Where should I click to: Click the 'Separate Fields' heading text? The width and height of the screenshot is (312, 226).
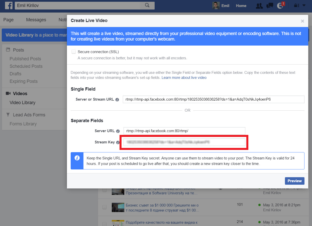tap(87, 121)
